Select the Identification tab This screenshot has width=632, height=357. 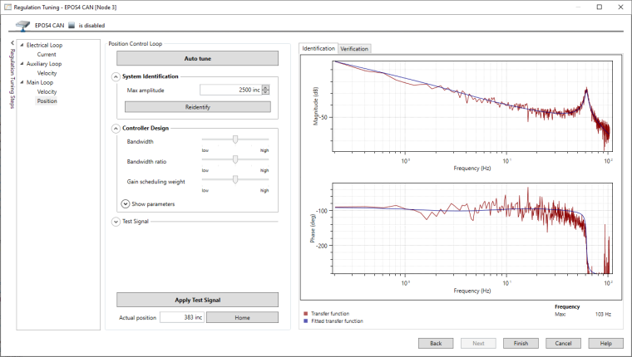(x=318, y=49)
